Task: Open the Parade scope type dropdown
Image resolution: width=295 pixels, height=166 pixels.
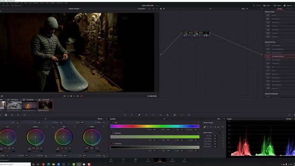Action: click(x=289, y=119)
